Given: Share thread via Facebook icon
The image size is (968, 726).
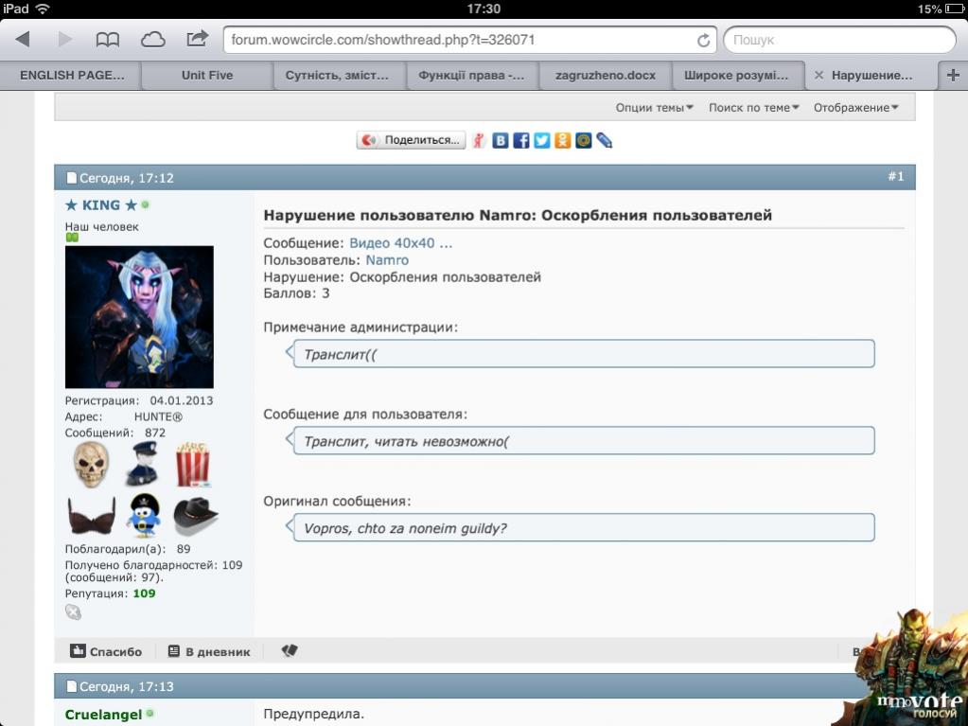Looking at the screenshot, I should point(520,140).
